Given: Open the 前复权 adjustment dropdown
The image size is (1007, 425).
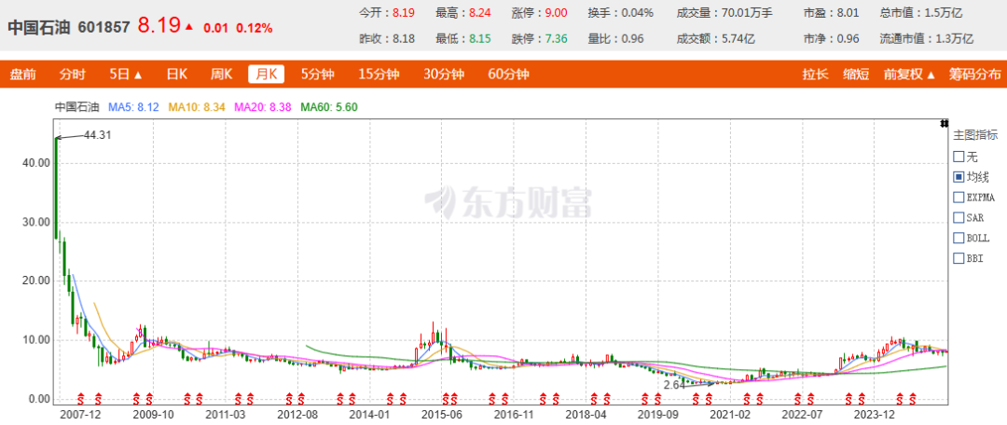Looking at the screenshot, I should tap(909, 75).
